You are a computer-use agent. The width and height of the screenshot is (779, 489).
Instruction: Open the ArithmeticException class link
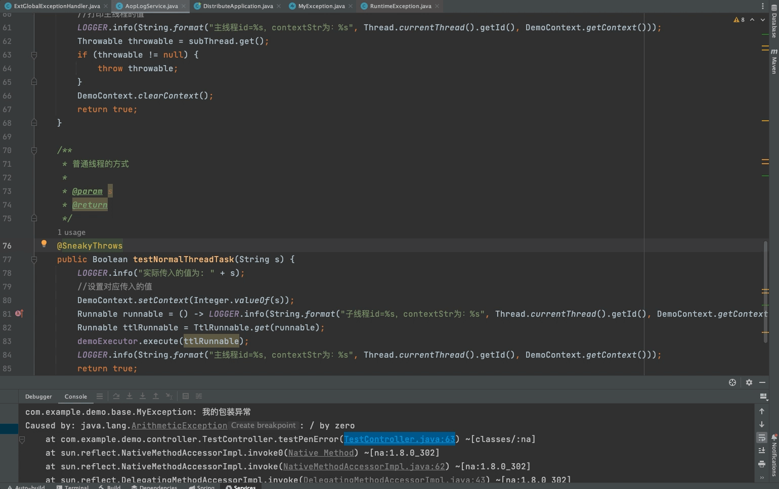point(179,425)
